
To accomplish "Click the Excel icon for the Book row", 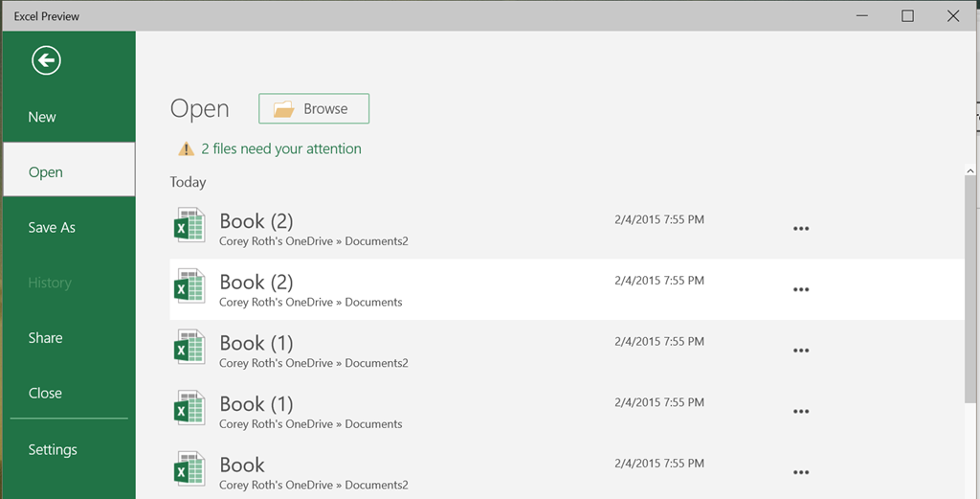I will pyautogui.click(x=189, y=469).
